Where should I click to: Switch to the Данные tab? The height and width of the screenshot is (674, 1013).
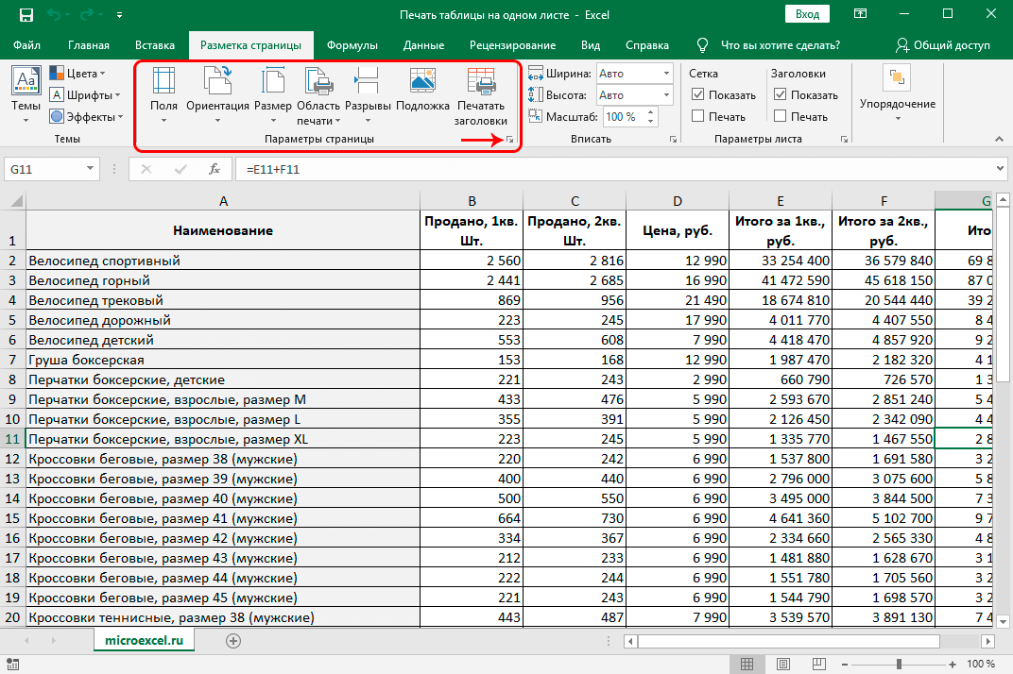pos(423,45)
